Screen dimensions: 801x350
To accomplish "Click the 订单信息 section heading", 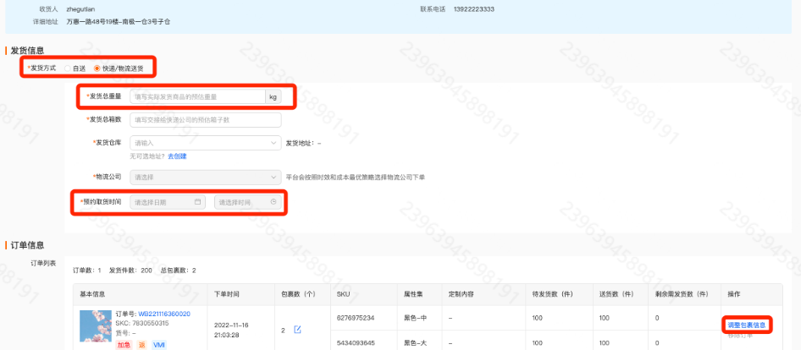I will [x=28, y=245].
